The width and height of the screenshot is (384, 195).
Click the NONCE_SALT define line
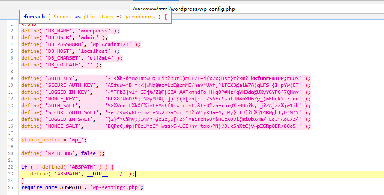(166, 126)
